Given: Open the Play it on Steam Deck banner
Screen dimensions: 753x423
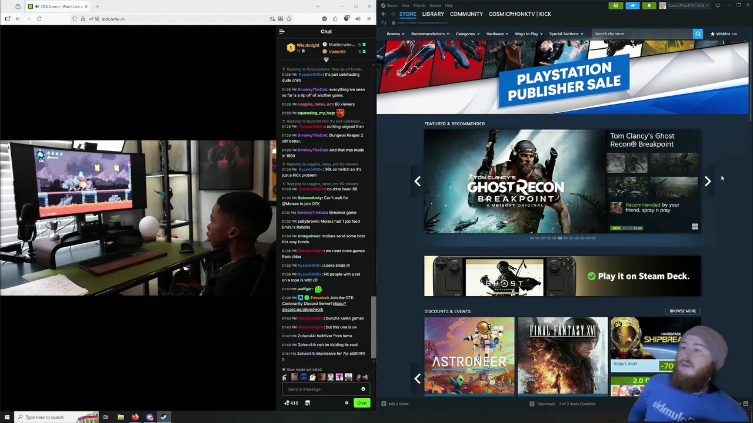Looking at the screenshot, I should coord(562,276).
